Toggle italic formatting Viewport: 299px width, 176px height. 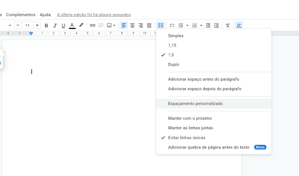pyautogui.click(x=55, y=25)
